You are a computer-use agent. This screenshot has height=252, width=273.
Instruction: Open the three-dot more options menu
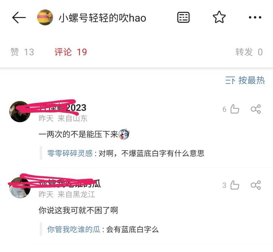(x=255, y=17)
